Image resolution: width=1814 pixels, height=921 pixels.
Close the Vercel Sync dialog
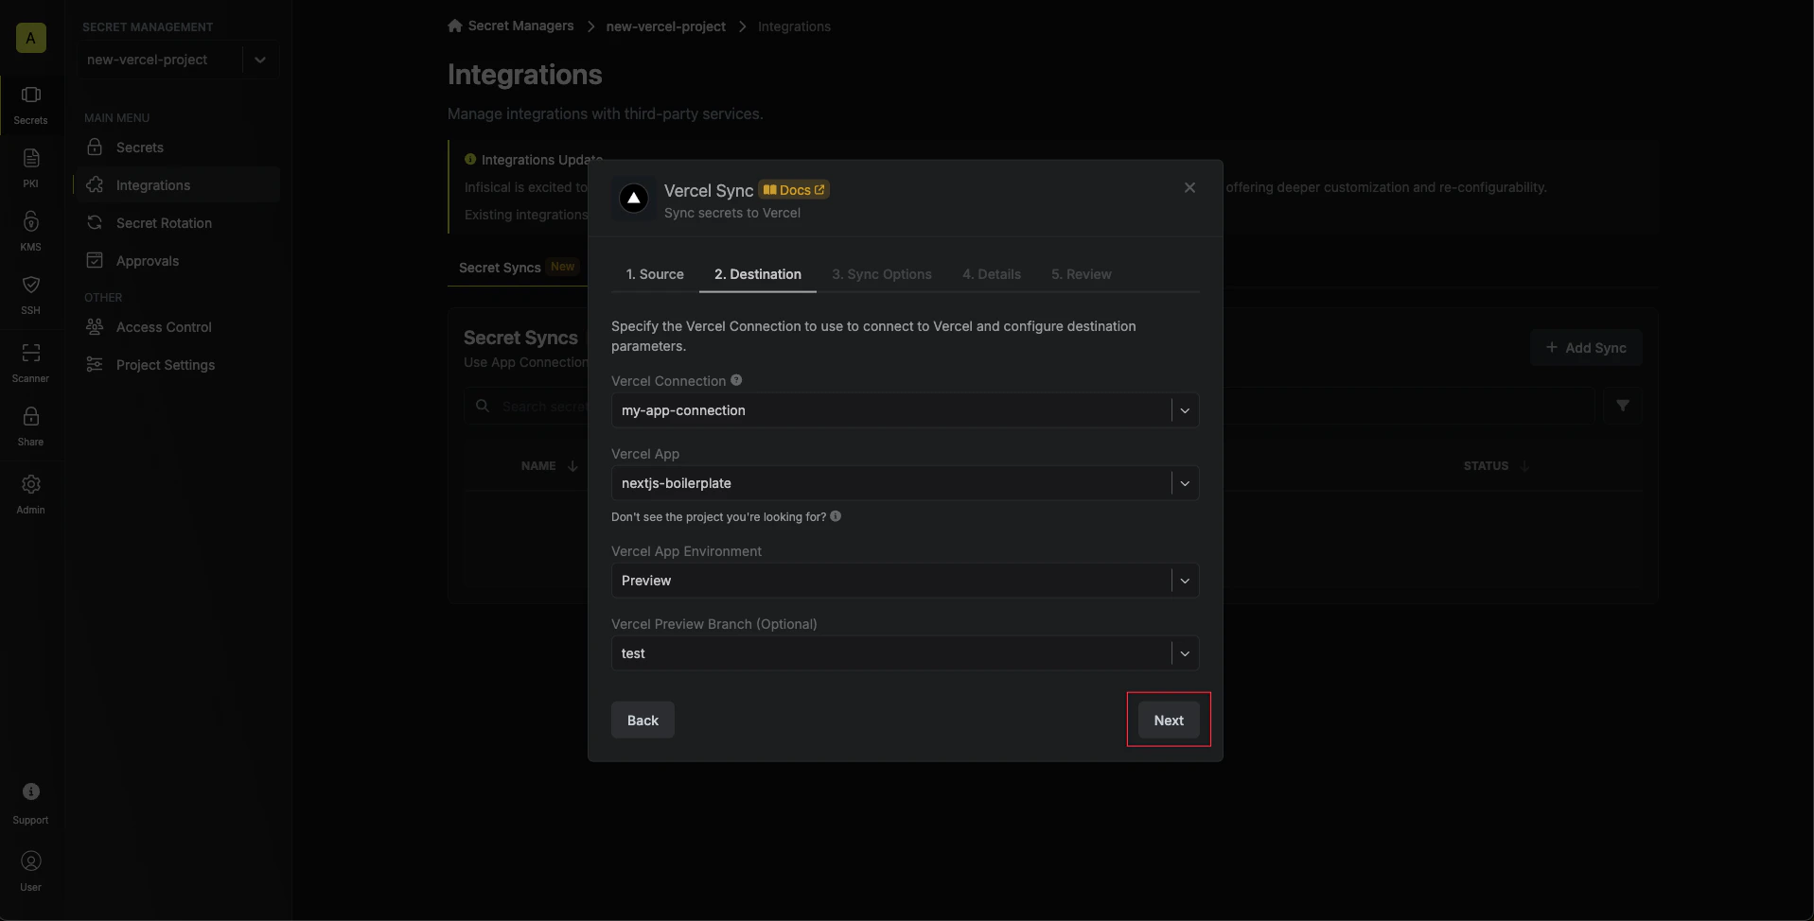point(1189,188)
